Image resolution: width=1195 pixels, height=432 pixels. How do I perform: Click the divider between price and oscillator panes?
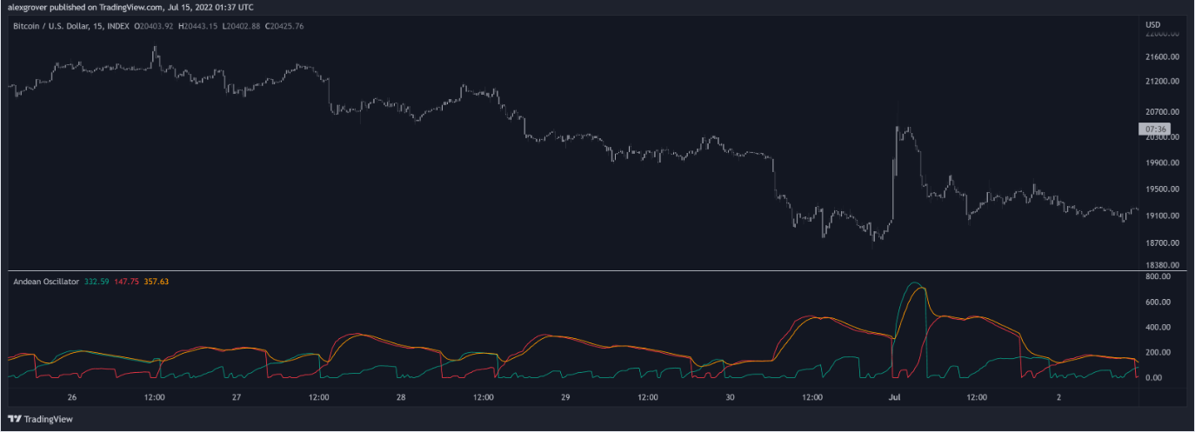coord(574,271)
